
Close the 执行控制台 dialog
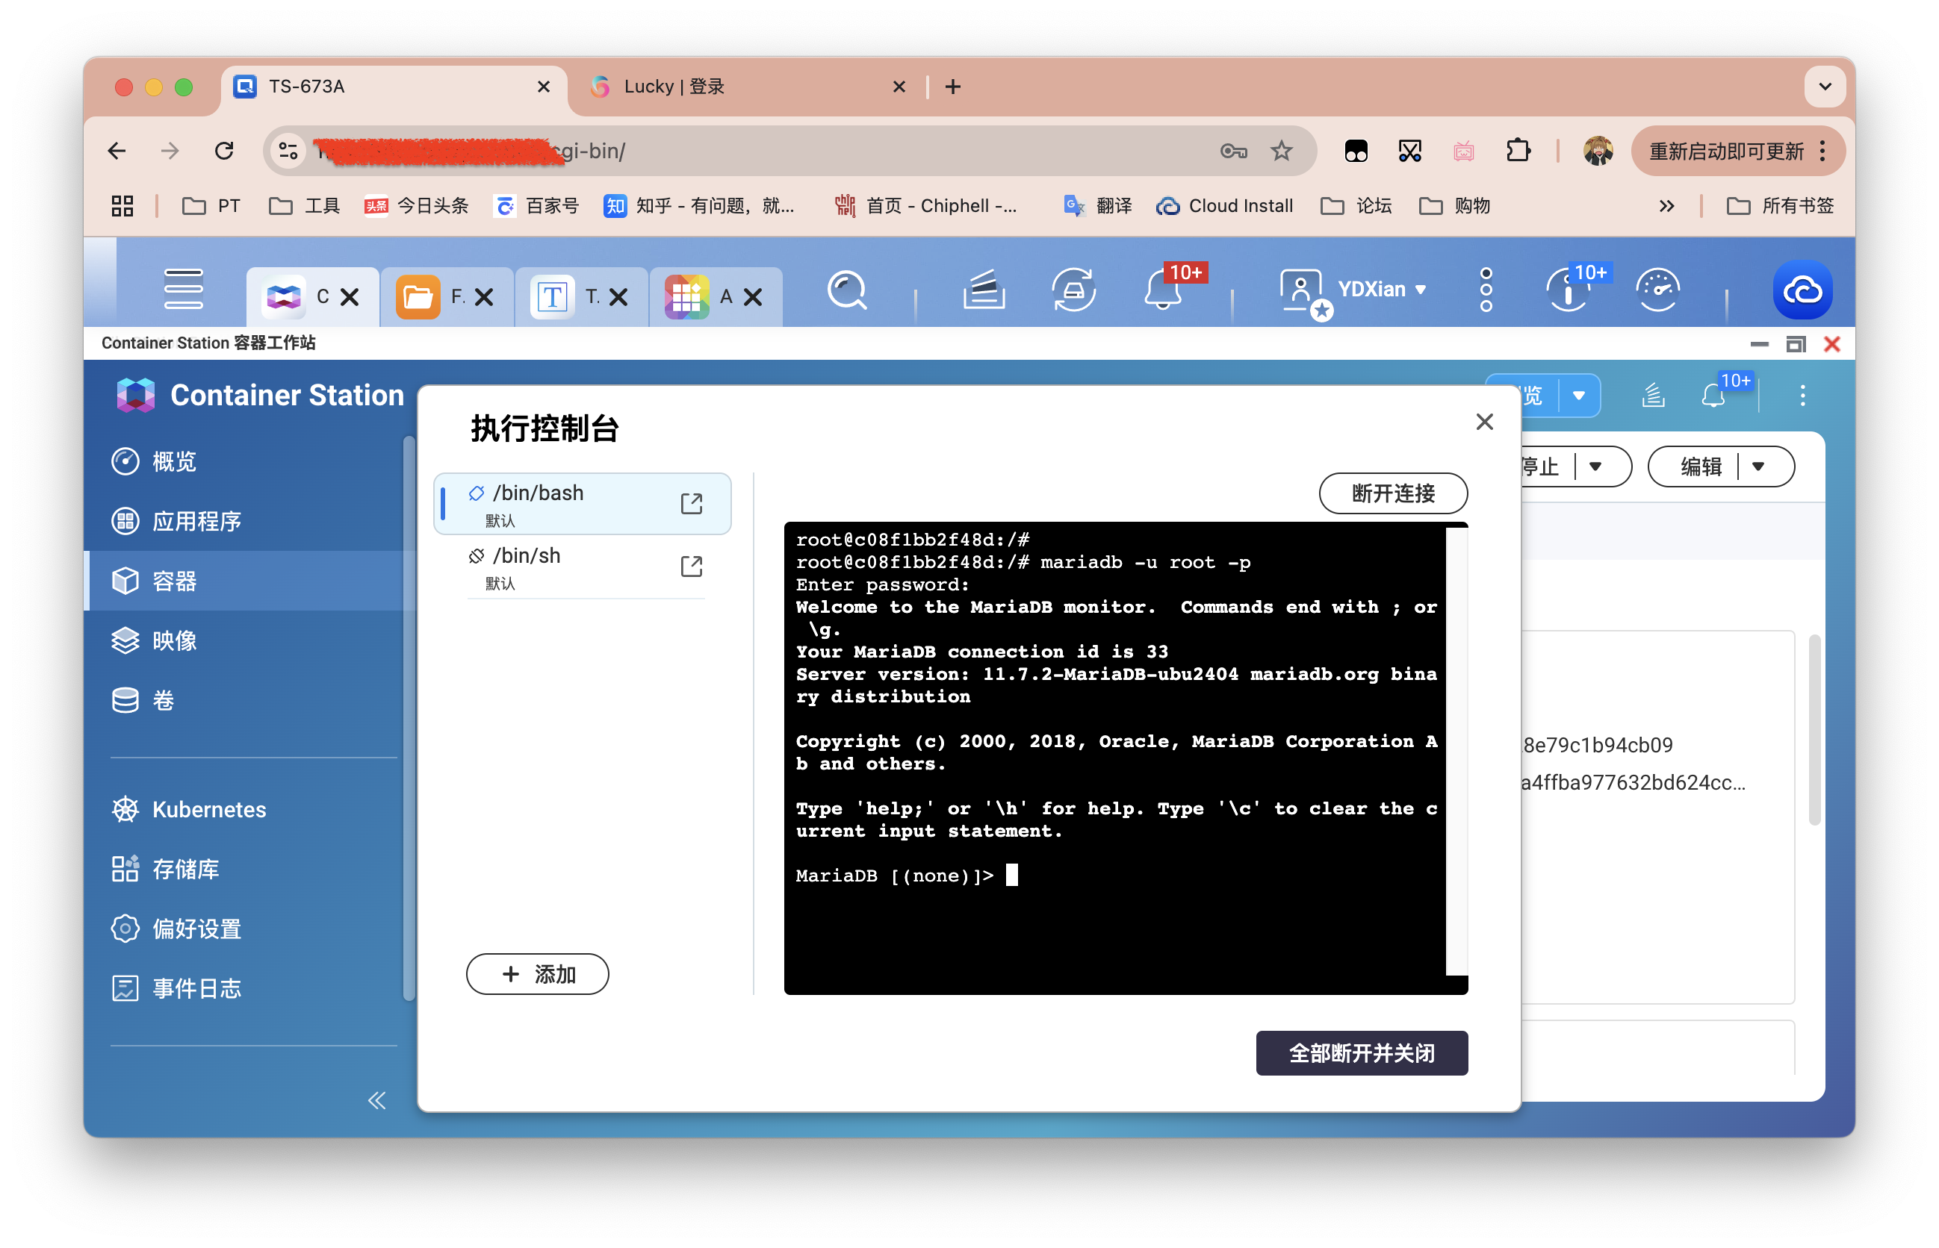[1484, 422]
